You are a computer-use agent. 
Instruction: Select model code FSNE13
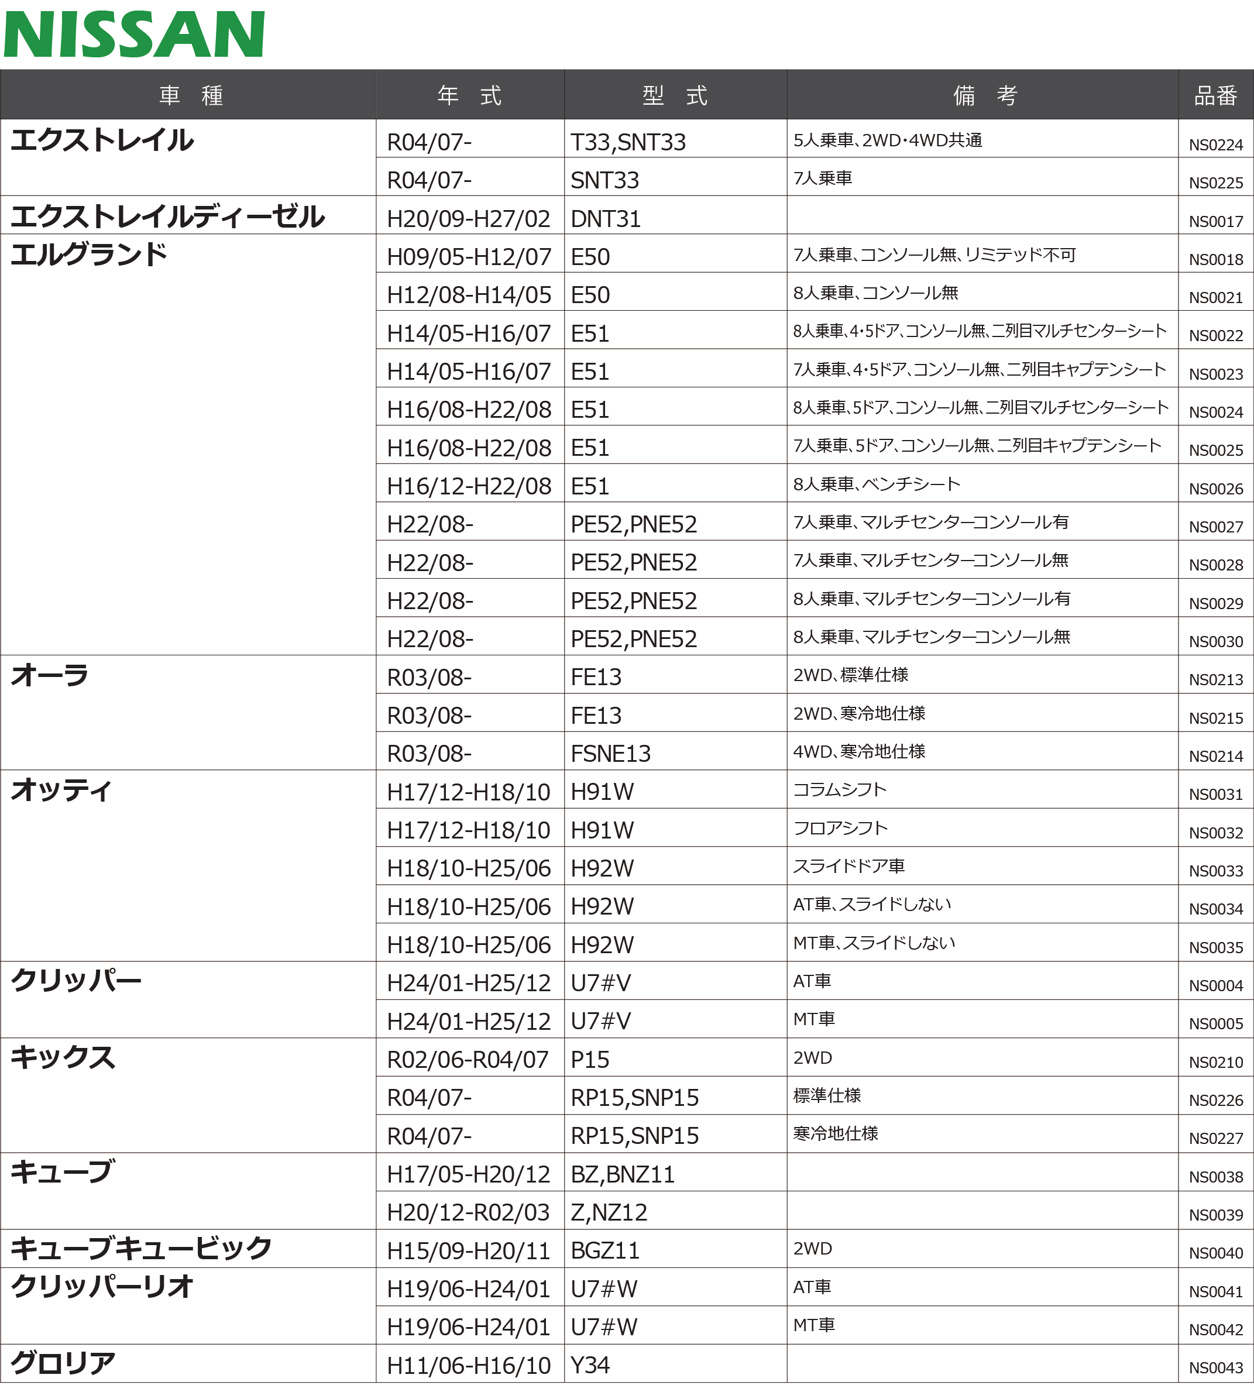coord(610,754)
